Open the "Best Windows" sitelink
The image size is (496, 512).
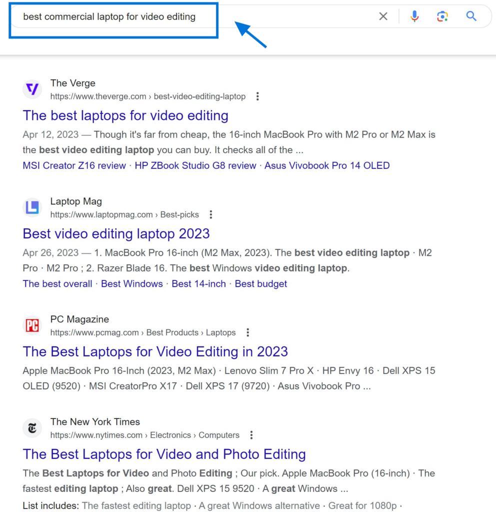point(131,283)
